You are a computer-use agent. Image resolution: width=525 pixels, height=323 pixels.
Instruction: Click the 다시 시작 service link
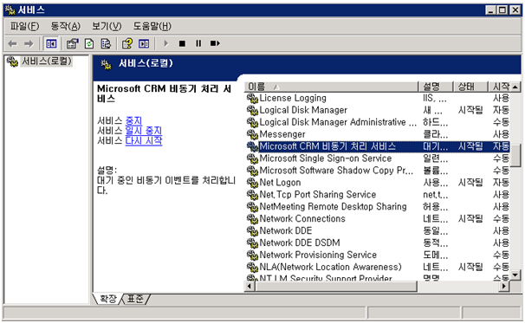pyautogui.click(x=144, y=140)
